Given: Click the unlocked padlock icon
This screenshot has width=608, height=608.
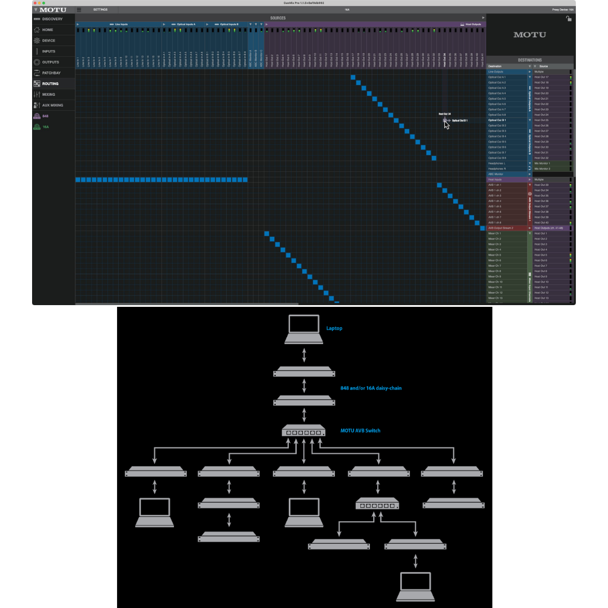Looking at the screenshot, I should (569, 18).
